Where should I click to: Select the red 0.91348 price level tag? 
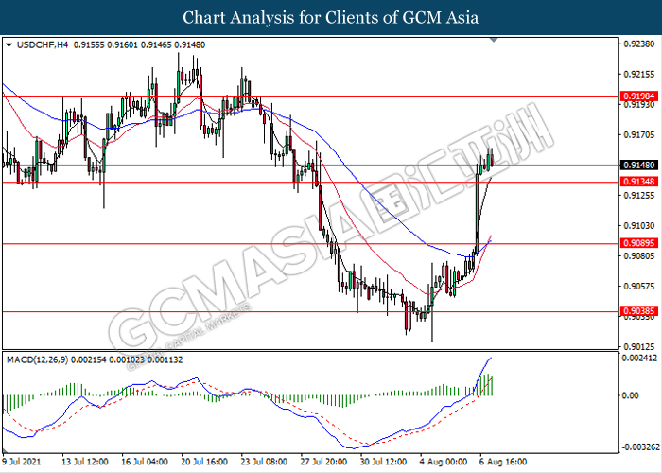636,182
